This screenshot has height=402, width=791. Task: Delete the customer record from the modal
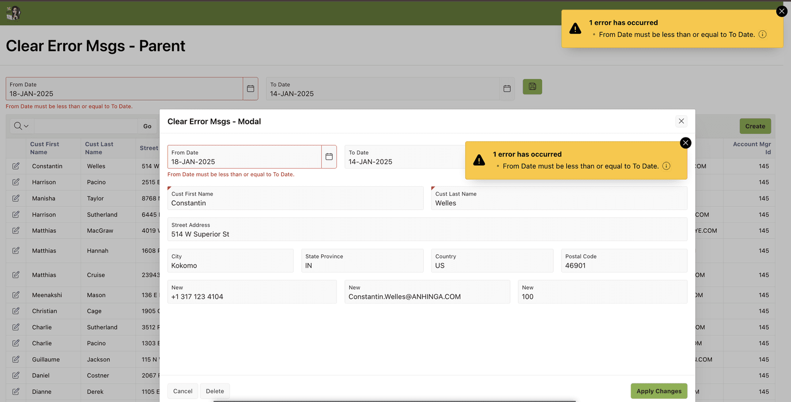215,391
